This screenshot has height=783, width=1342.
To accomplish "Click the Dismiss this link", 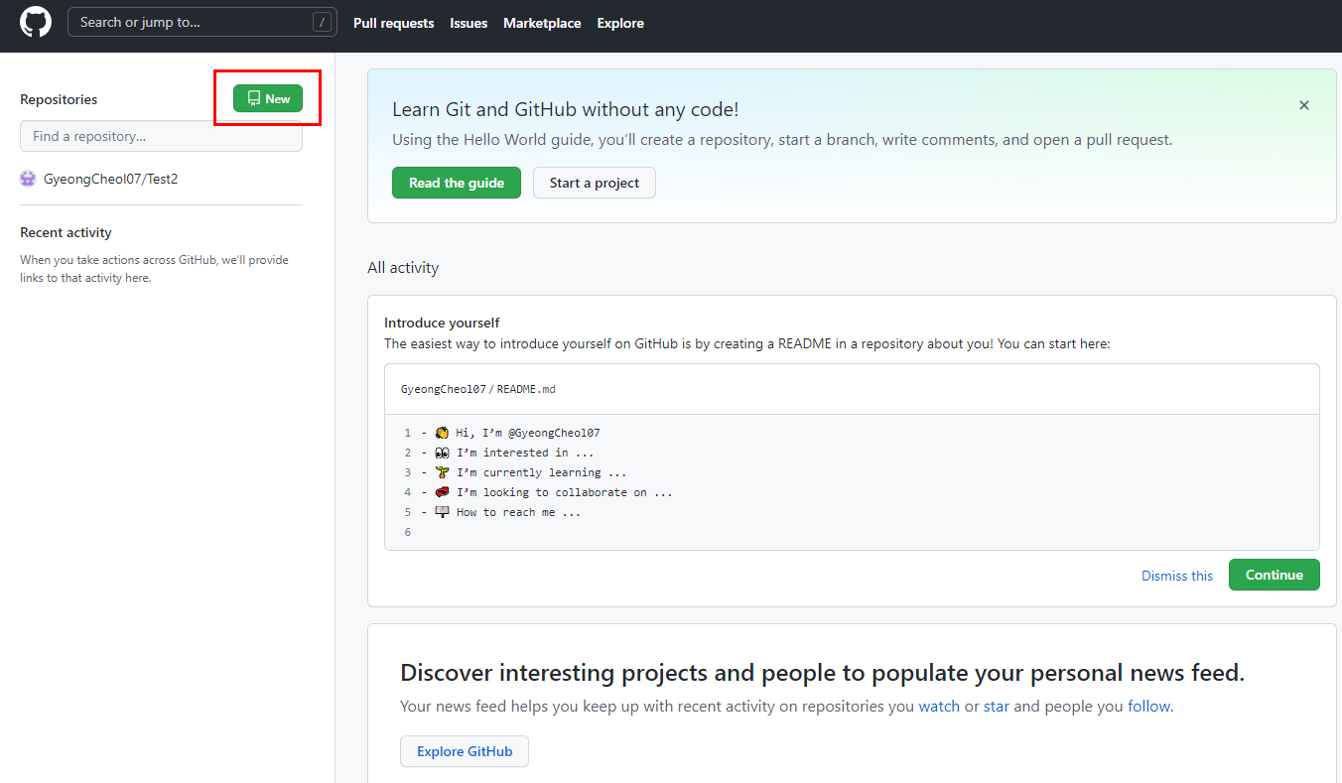I will point(1176,576).
